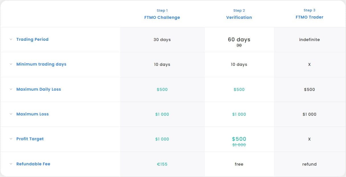346x177 pixels.
Task: Click the refund value under FTMO Trader
Action: (310, 164)
